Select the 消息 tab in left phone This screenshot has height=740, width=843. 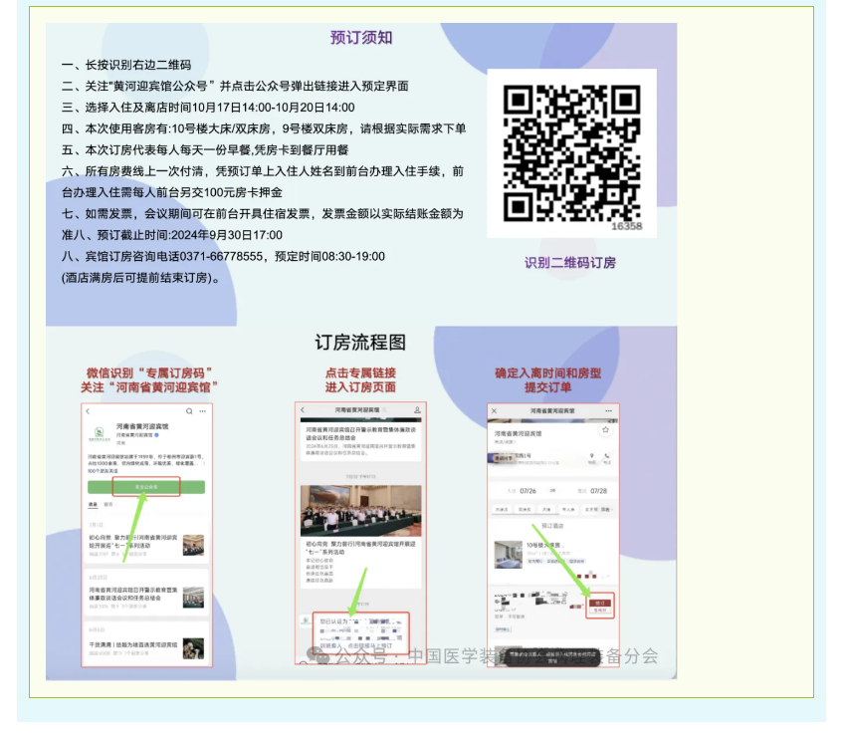[93, 505]
